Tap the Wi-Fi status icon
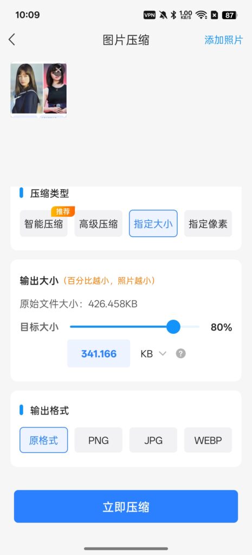 pos(202,15)
